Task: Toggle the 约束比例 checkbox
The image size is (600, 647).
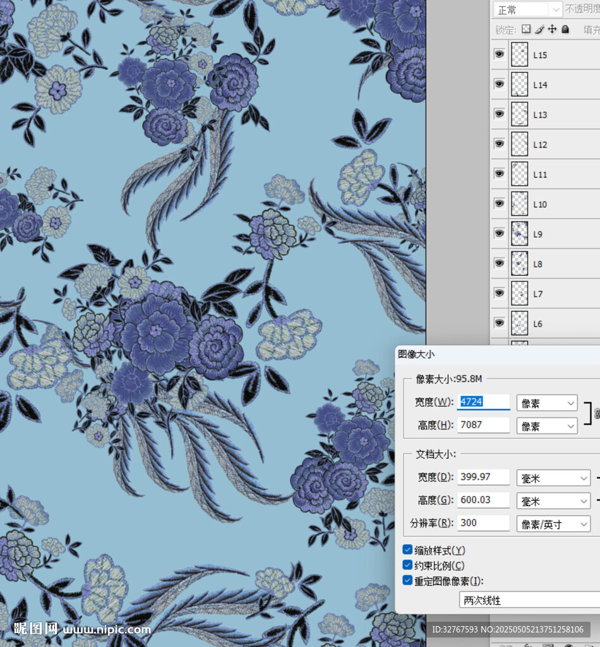Action: 408,565
